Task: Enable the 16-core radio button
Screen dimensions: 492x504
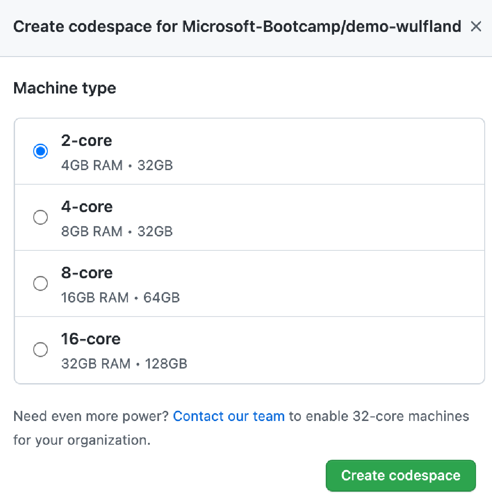Action: tap(41, 350)
